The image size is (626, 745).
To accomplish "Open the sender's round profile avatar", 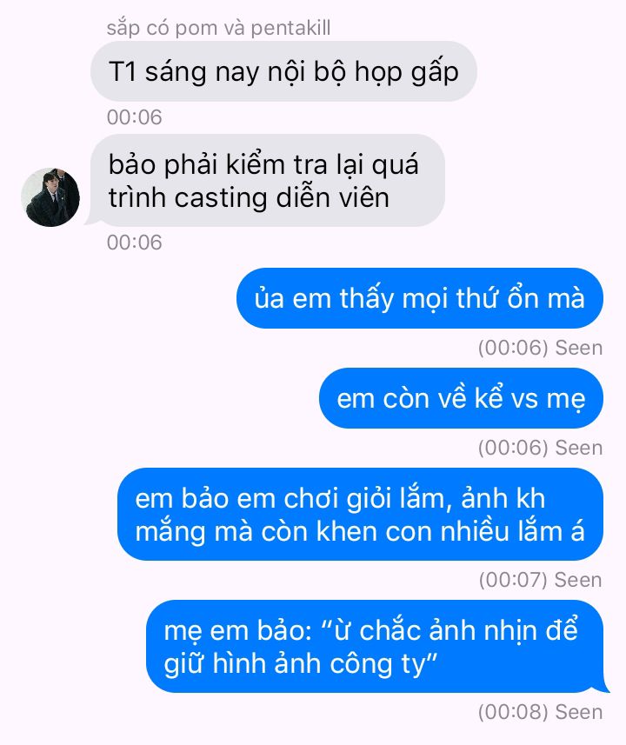I will [x=50, y=196].
